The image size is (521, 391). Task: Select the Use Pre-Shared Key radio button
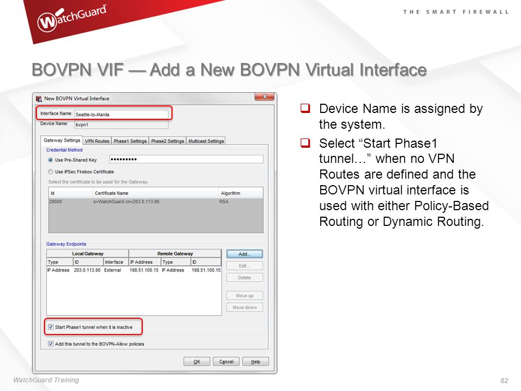pos(50,160)
